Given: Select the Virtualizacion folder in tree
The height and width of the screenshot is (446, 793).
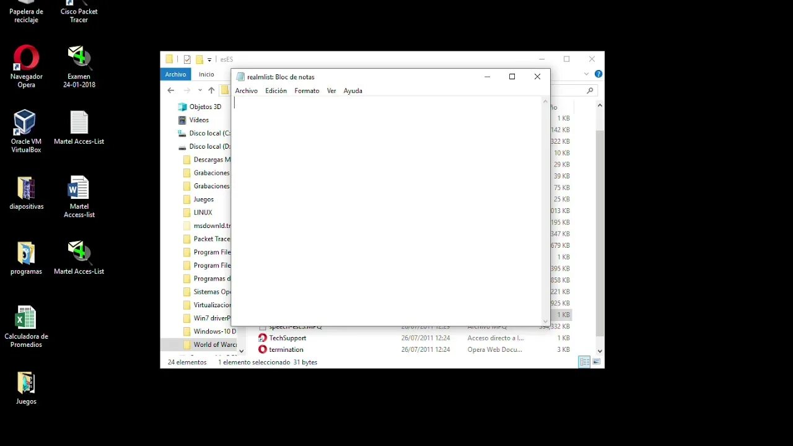Looking at the screenshot, I should pyautogui.click(x=206, y=305).
